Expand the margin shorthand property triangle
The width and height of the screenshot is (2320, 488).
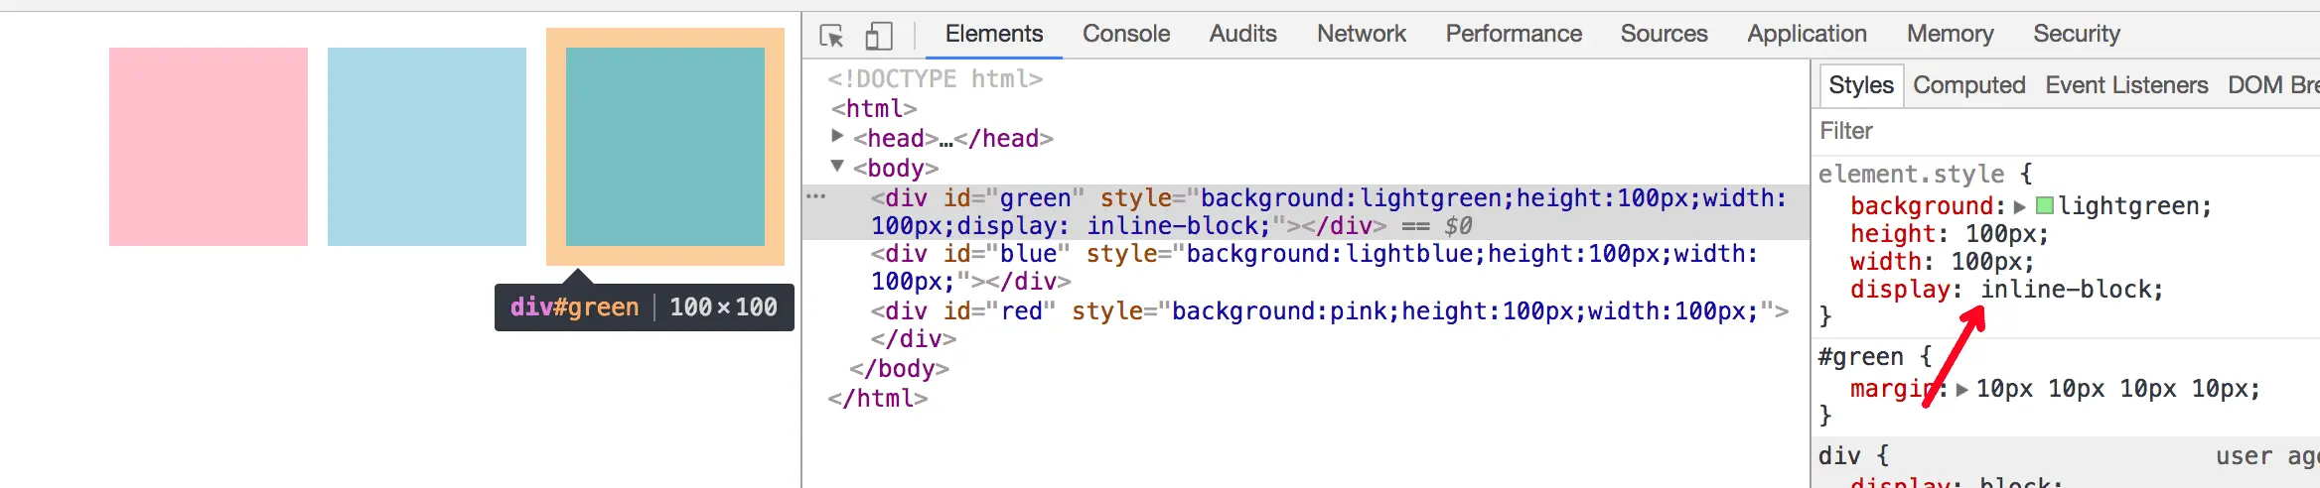[x=1961, y=389]
